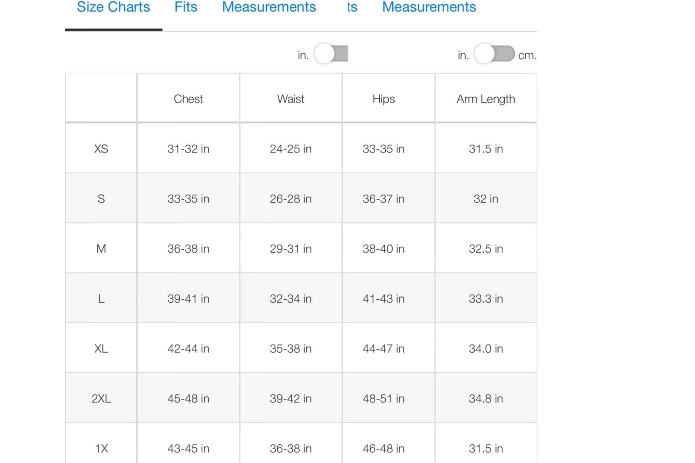Click the partially hidden 'ts' tab

[352, 7]
